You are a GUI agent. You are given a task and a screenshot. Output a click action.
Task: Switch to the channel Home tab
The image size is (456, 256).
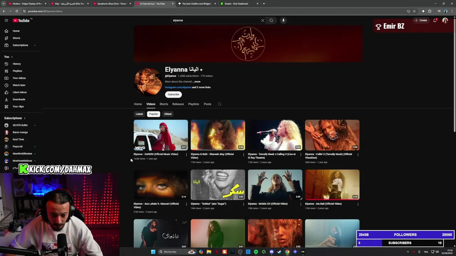click(138, 104)
